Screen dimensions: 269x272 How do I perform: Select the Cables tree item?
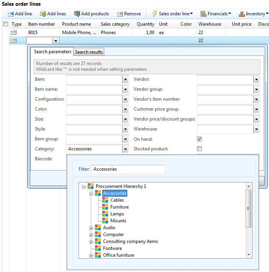117,200
